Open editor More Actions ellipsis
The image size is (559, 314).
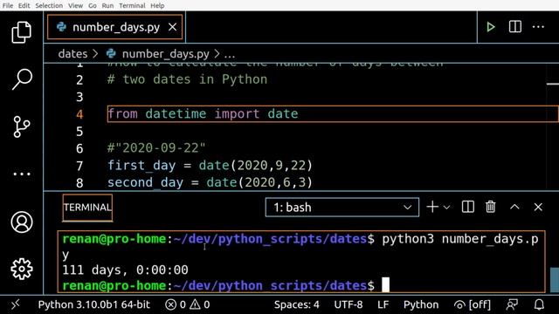(x=538, y=27)
